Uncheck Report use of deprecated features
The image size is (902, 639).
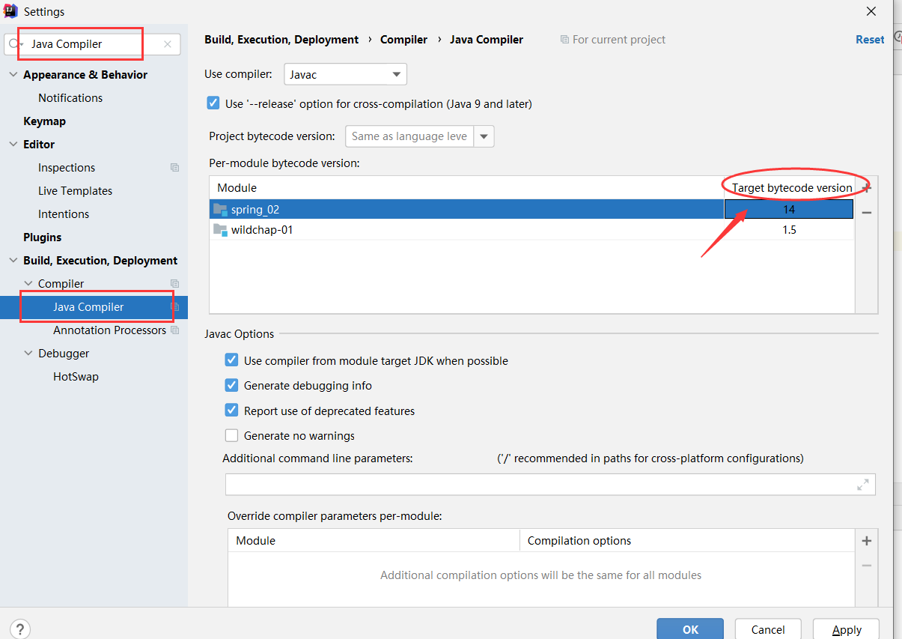click(x=232, y=411)
